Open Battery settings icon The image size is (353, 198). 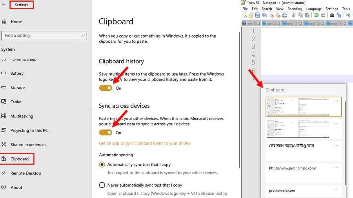click(4, 73)
